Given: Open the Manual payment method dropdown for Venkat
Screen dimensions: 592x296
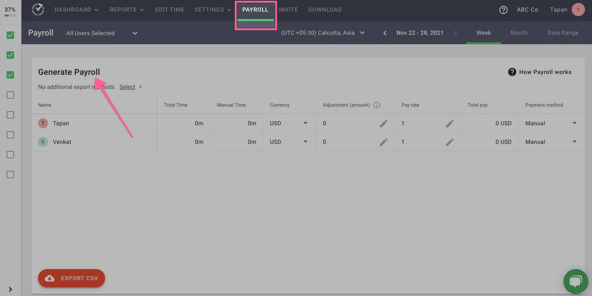Looking at the screenshot, I should point(551,142).
